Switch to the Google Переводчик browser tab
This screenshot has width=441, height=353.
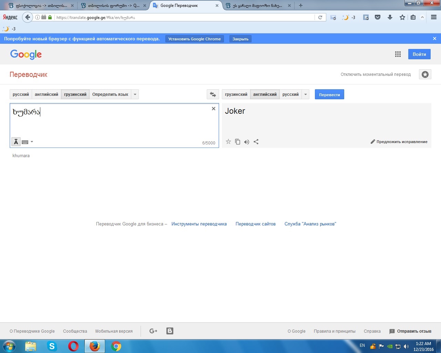[x=186, y=6]
